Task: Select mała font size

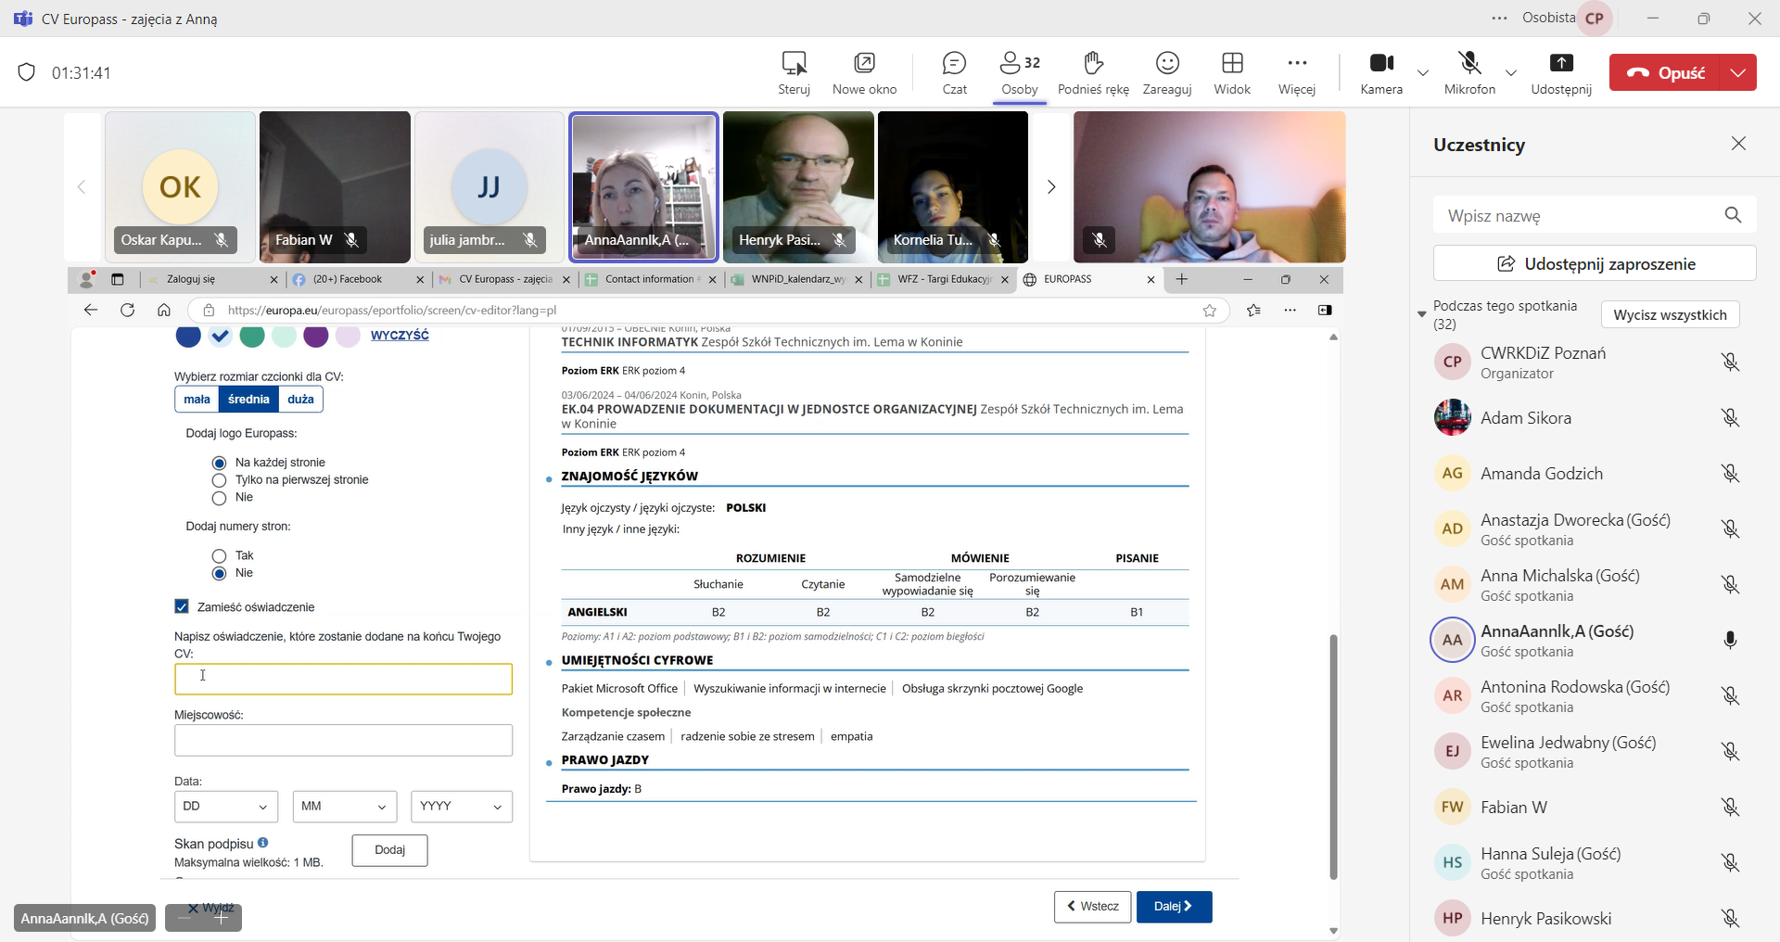Action: (197, 400)
